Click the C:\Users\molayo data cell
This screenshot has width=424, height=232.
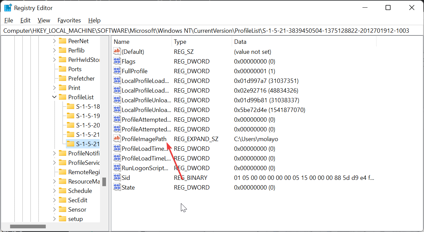[x=256, y=139]
